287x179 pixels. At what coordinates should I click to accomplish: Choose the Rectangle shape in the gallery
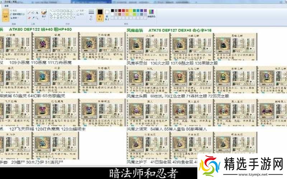point(61,11)
